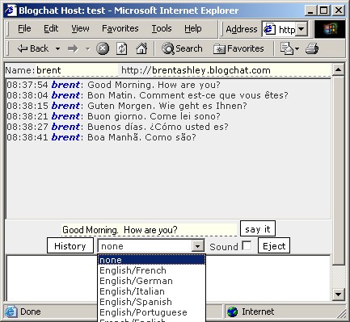This screenshot has width=350, height=322.
Task: Select English/German translation option
Action: pos(151,281)
